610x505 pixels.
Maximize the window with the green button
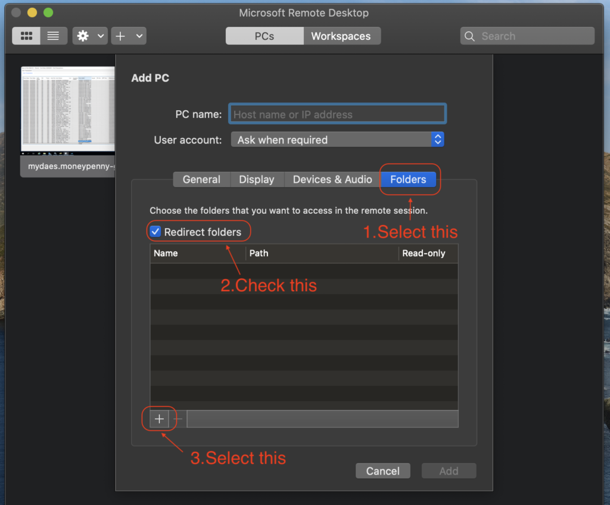[x=48, y=13]
